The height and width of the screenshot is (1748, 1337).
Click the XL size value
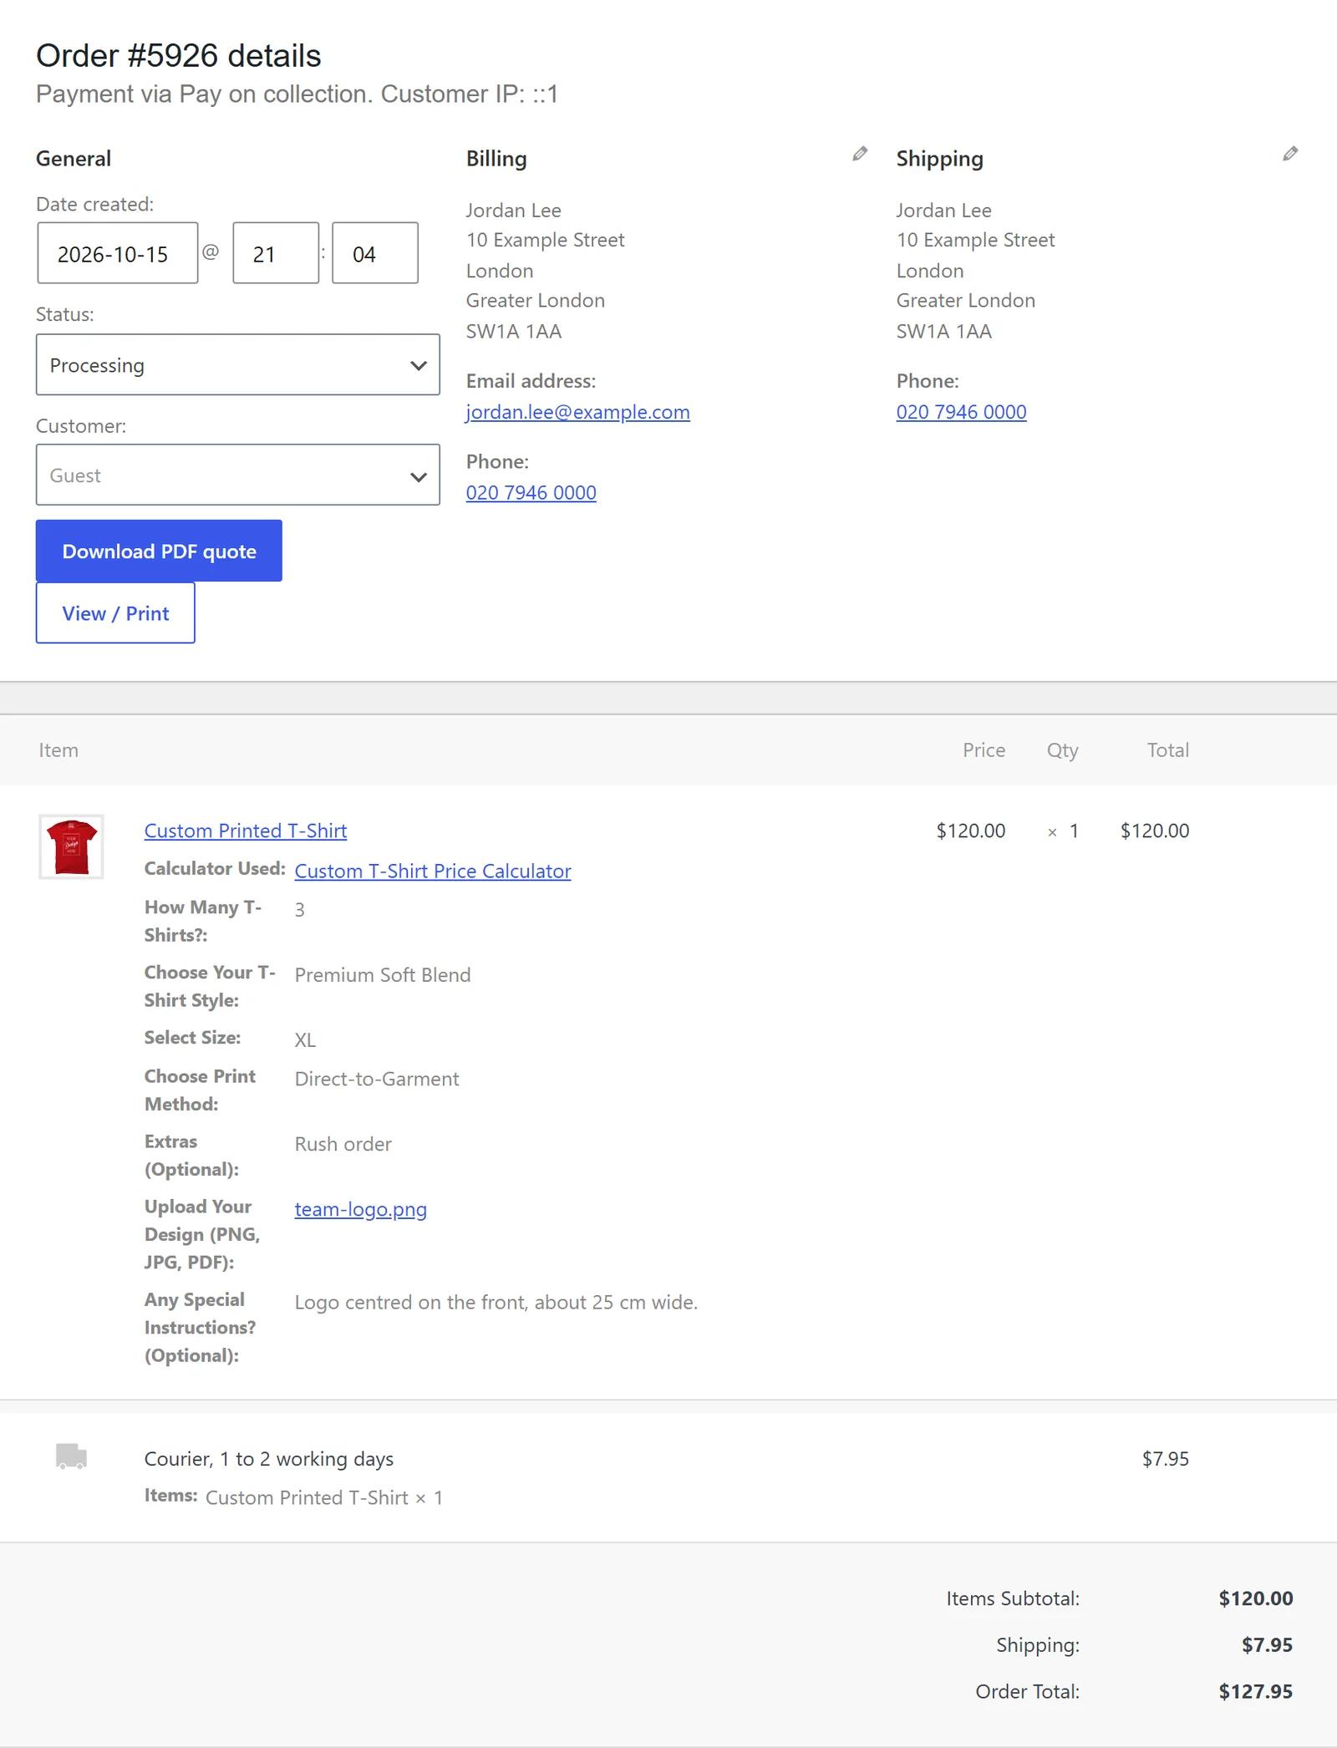click(305, 1040)
